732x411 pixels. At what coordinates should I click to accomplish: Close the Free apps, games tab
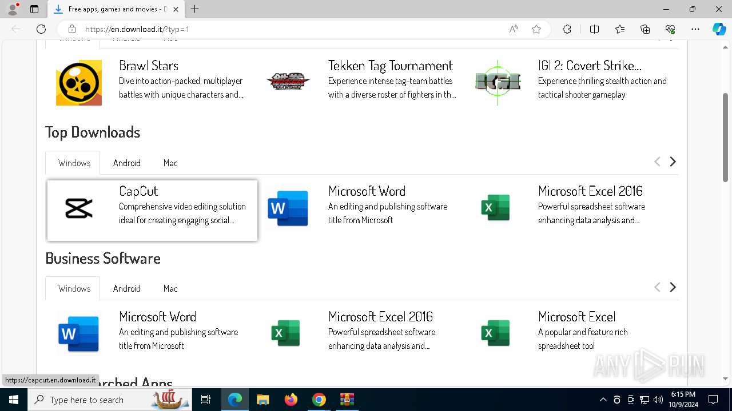click(x=176, y=9)
